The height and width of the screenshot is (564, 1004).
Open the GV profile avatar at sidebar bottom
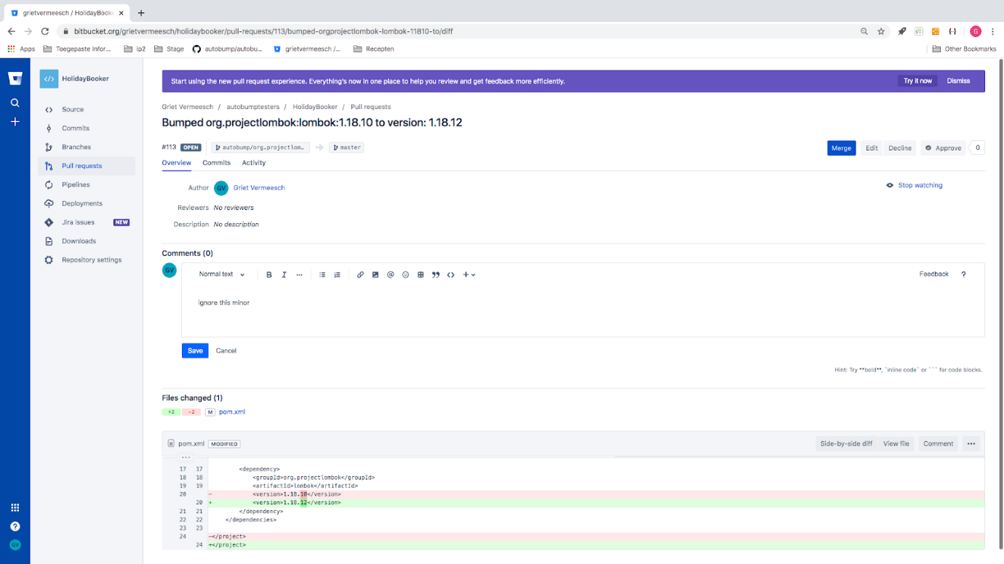(x=15, y=545)
